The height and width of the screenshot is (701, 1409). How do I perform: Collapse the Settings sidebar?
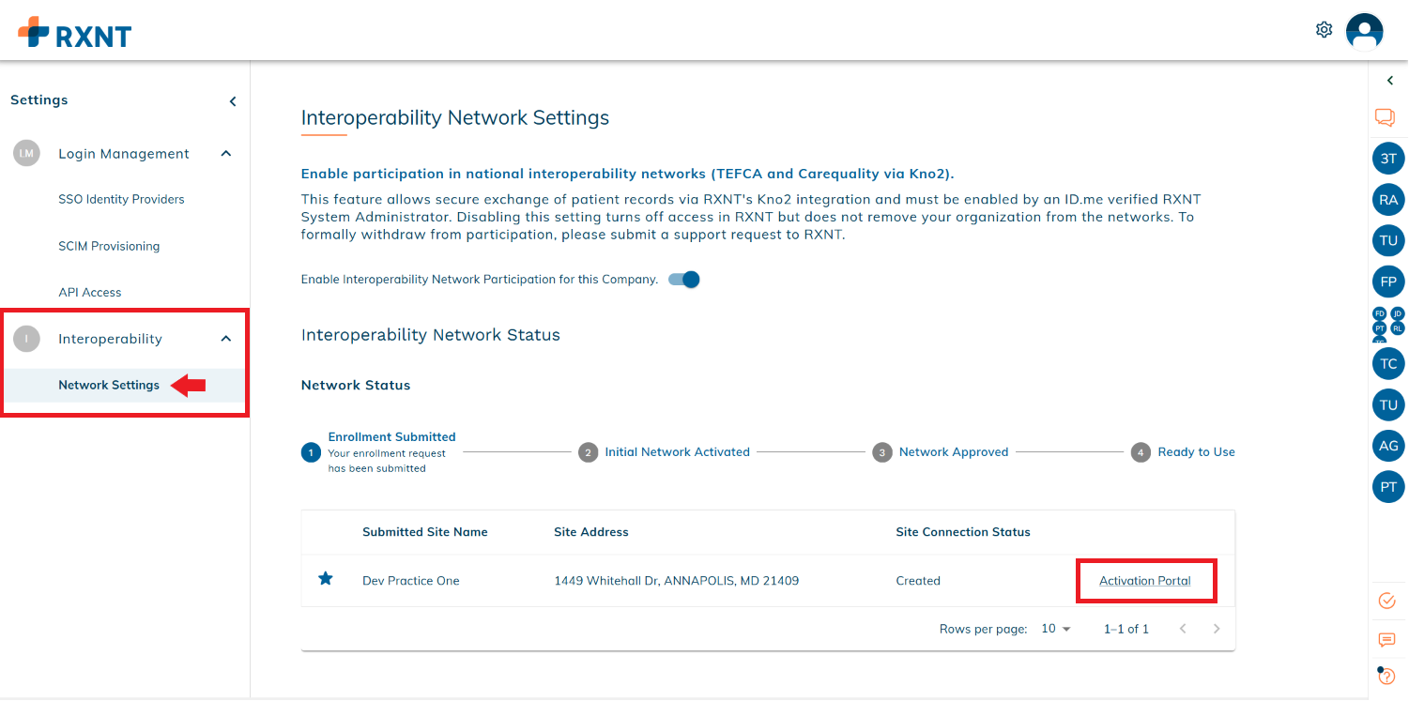(233, 101)
